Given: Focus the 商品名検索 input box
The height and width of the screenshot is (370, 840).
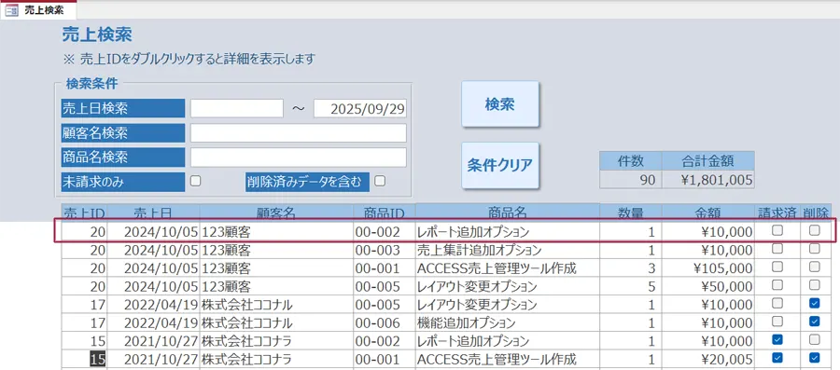Looking at the screenshot, I should (x=299, y=158).
